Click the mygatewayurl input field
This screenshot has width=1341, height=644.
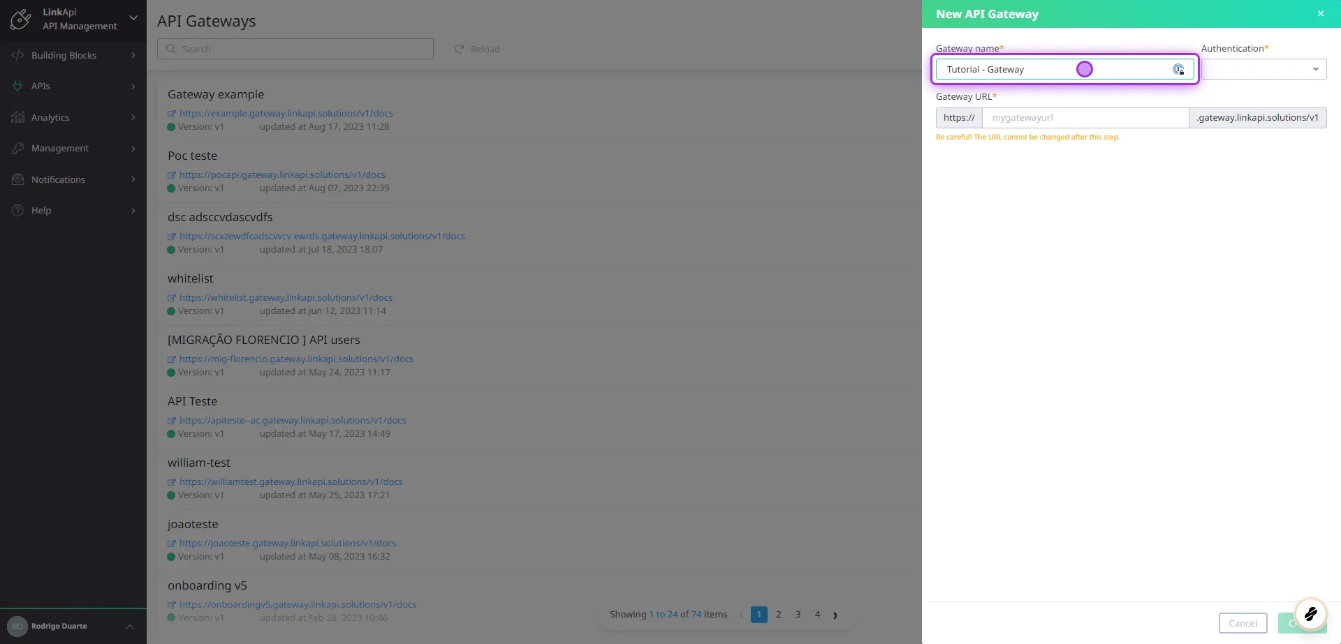click(1085, 117)
